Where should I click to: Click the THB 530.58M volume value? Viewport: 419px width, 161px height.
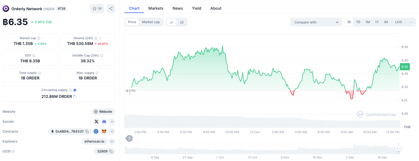coord(80,44)
